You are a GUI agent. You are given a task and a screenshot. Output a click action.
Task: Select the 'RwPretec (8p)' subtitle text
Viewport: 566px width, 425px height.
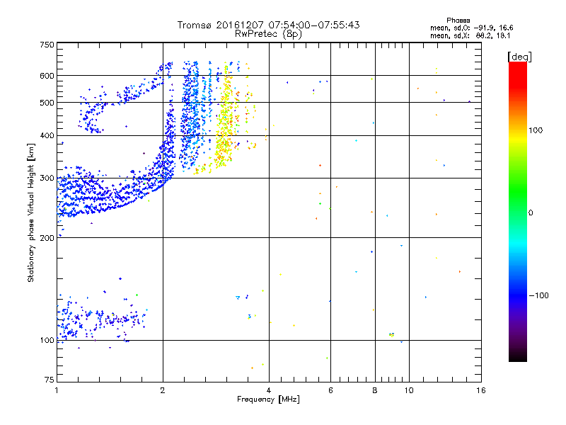(268, 34)
